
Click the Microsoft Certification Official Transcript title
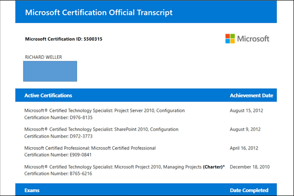click(x=99, y=13)
